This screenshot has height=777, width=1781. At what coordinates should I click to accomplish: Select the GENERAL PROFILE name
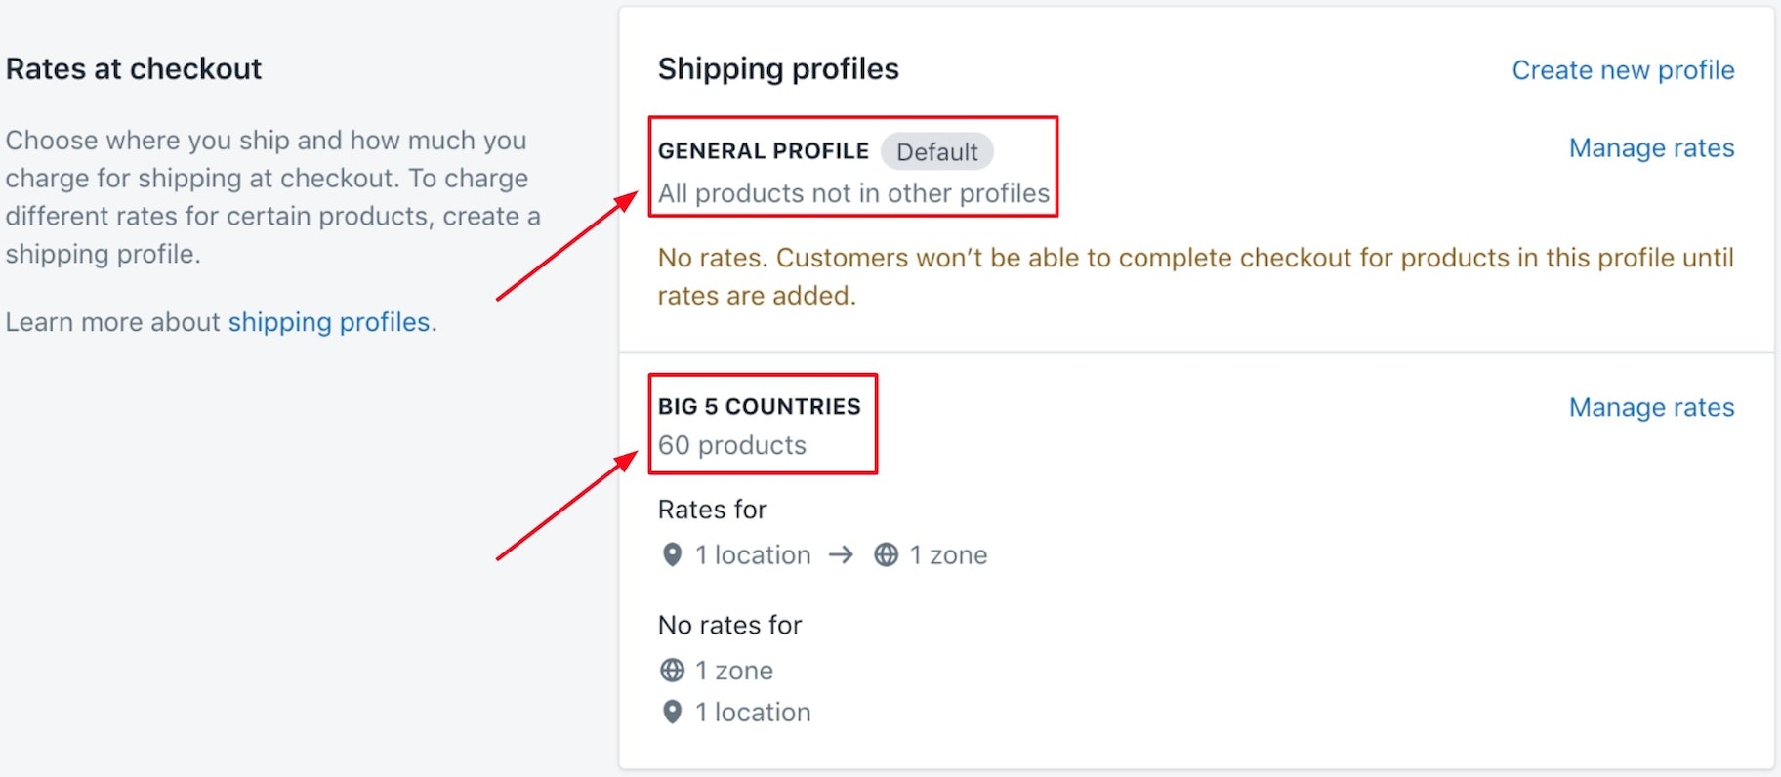tap(763, 150)
